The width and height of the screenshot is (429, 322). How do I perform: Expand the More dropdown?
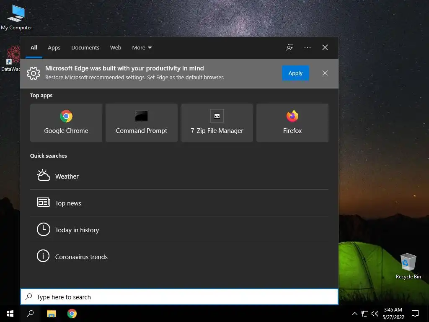[x=142, y=48]
